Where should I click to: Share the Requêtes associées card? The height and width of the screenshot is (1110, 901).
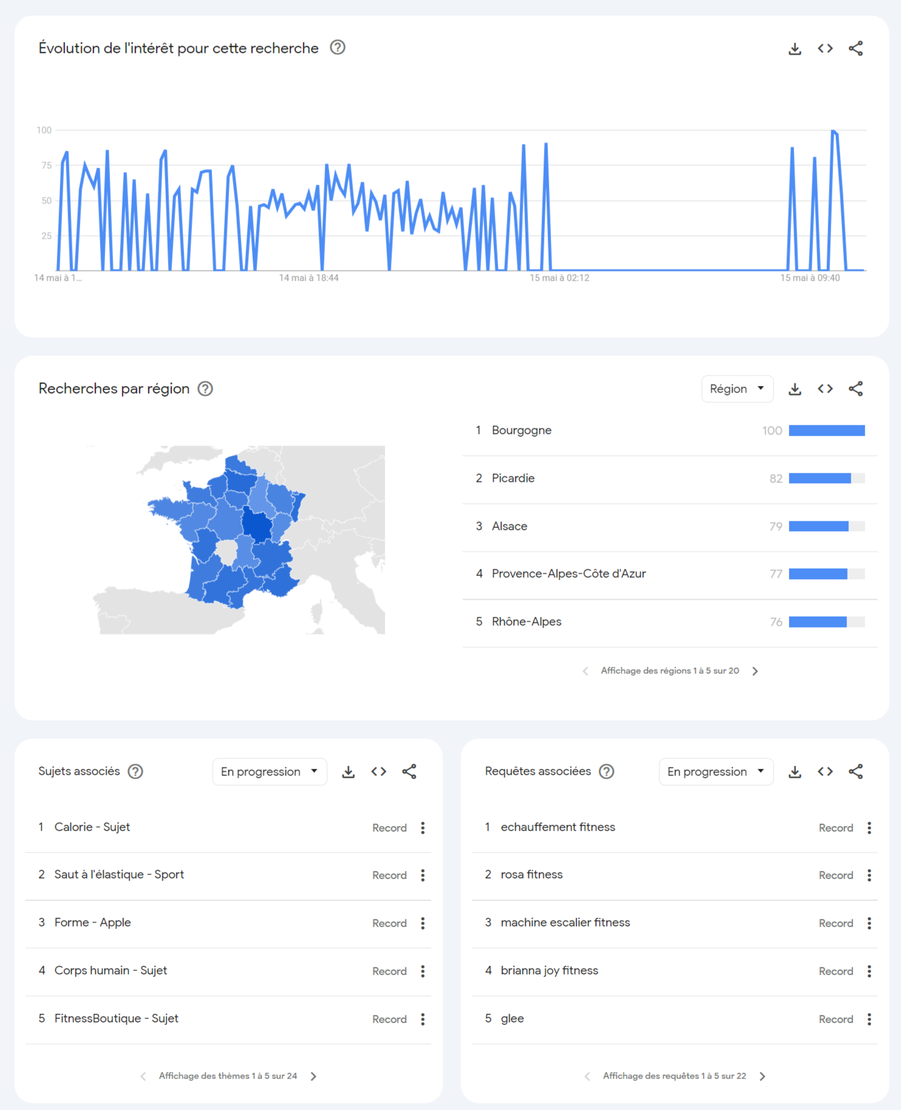[855, 772]
